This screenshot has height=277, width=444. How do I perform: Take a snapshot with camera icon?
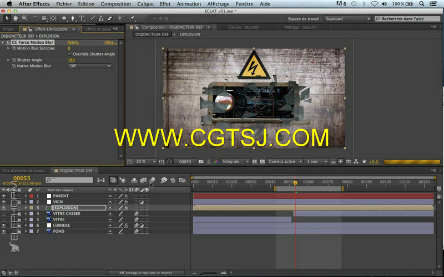click(x=201, y=161)
